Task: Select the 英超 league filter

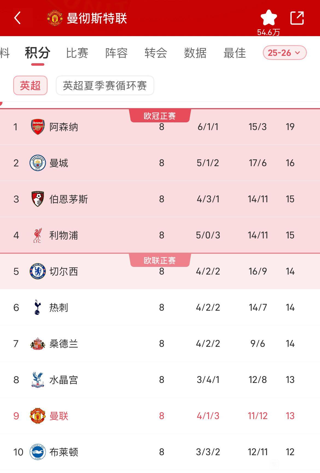Action: (x=30, y=85)
